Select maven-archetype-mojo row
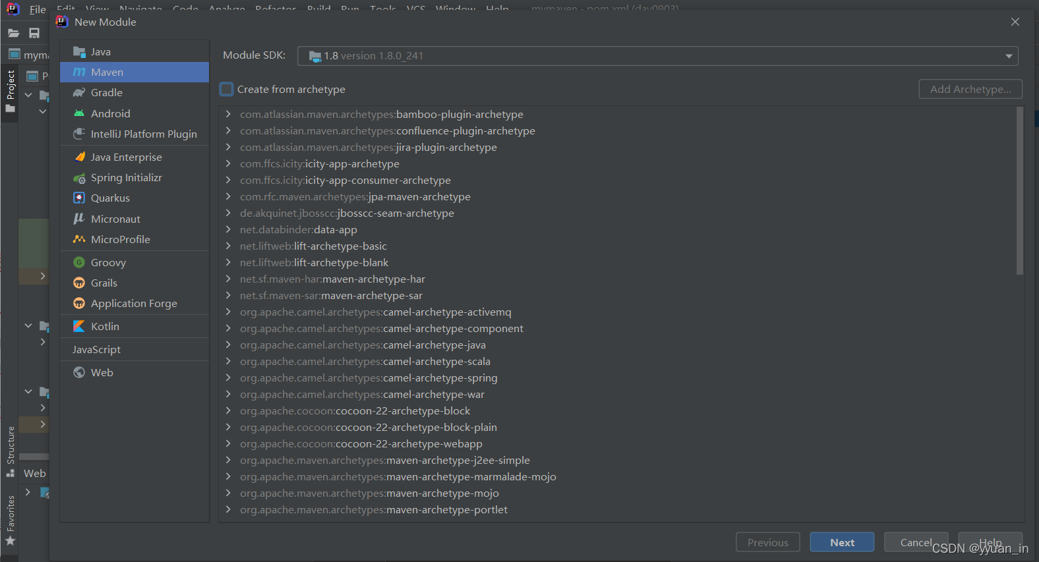1039x562 pixels. coord(618,493)
